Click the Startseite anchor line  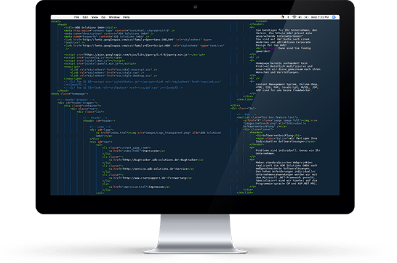click(x=137, y=151)
